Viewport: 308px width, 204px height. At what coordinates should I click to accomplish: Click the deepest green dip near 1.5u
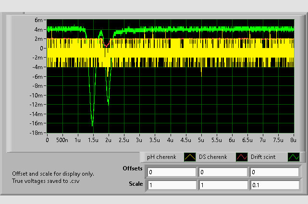tap(92, 125)
